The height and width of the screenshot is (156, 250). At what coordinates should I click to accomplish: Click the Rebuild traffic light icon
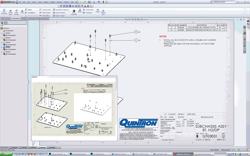[103, 2]
